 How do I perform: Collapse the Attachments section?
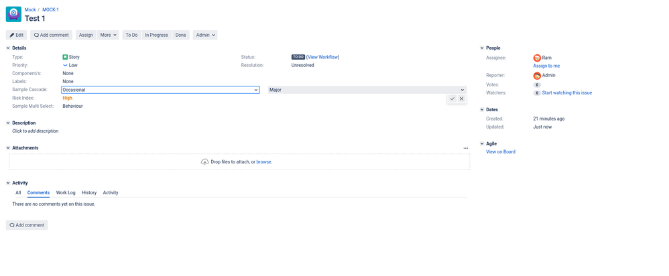8,148
